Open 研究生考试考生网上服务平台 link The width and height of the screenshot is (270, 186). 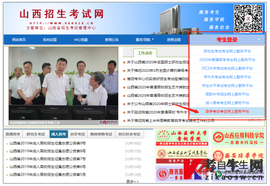[227, 51]
